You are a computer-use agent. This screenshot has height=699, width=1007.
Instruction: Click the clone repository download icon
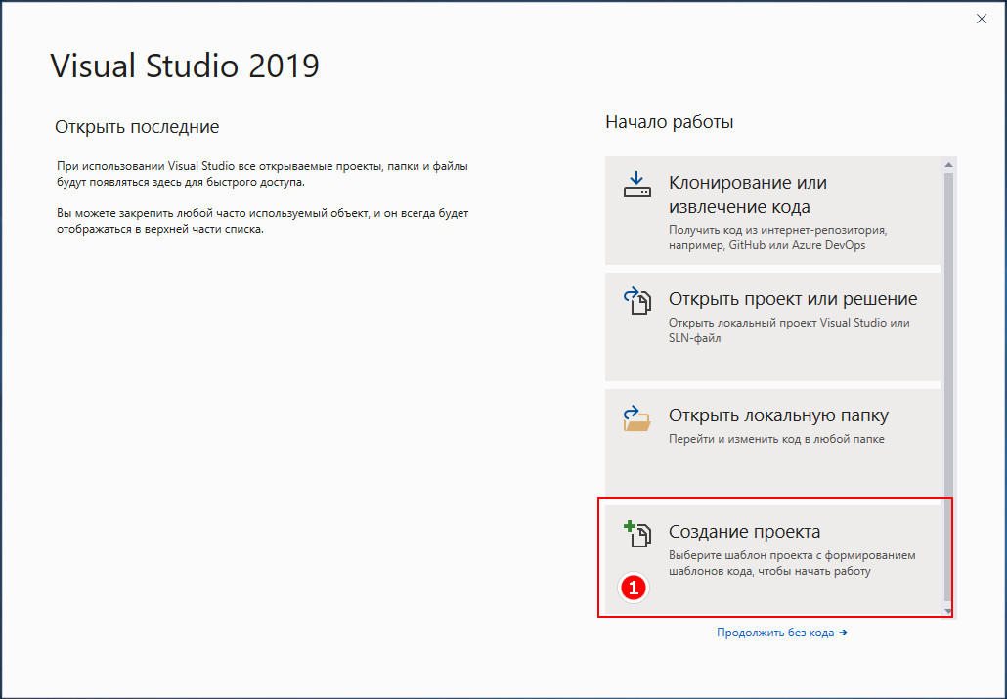(x=637, y=184)
